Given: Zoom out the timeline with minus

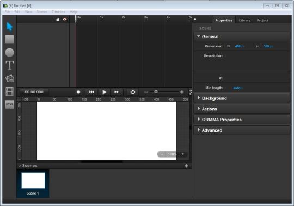Looking at the screenshot, I should [146, 92].
